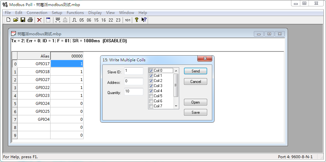Open the Setup menu
326x162 pixels.
point(57,12)
